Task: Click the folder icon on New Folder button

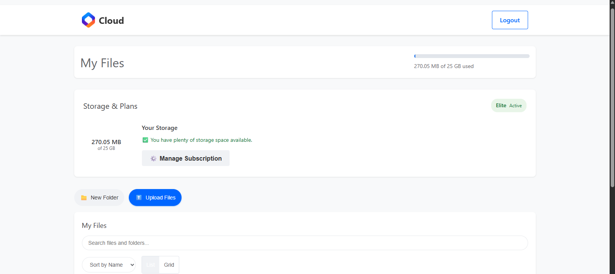Action: [84, 197]
